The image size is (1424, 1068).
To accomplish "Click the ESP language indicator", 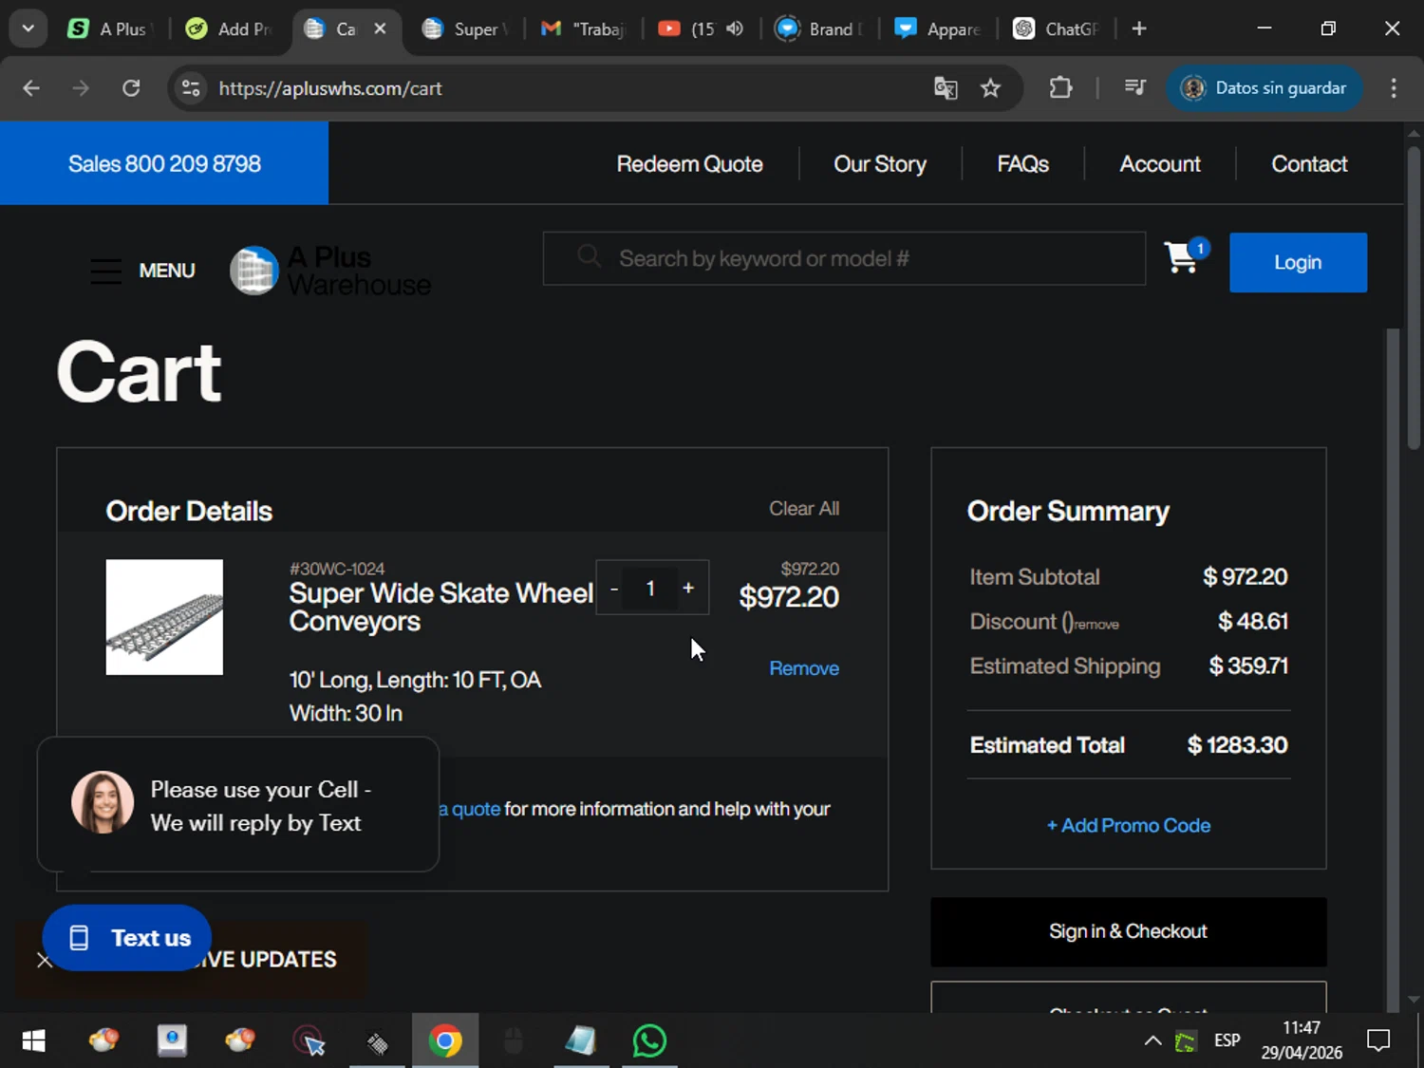I will [1227, 1040].
